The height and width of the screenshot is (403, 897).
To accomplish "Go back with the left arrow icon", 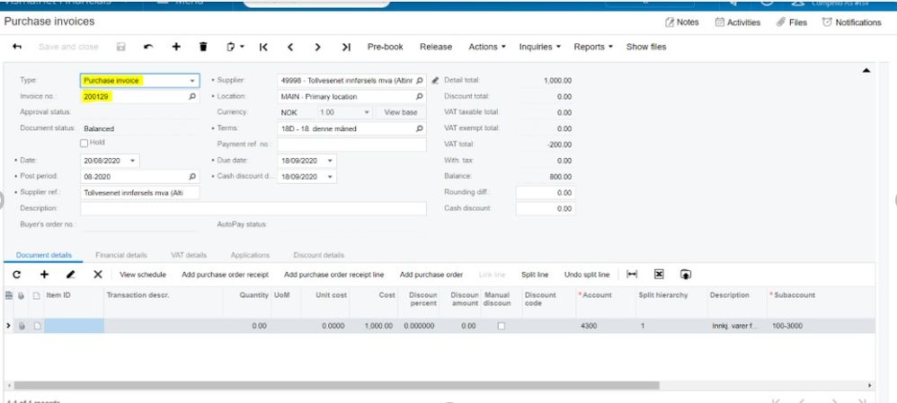I will (x=17, y=47).
